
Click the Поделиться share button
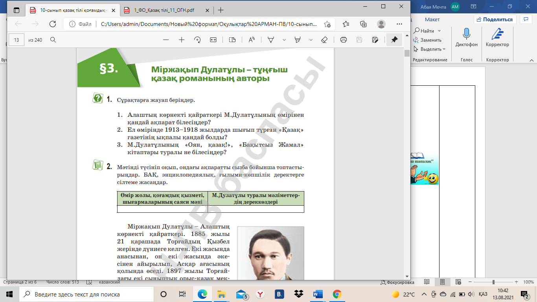pos(495,20)
